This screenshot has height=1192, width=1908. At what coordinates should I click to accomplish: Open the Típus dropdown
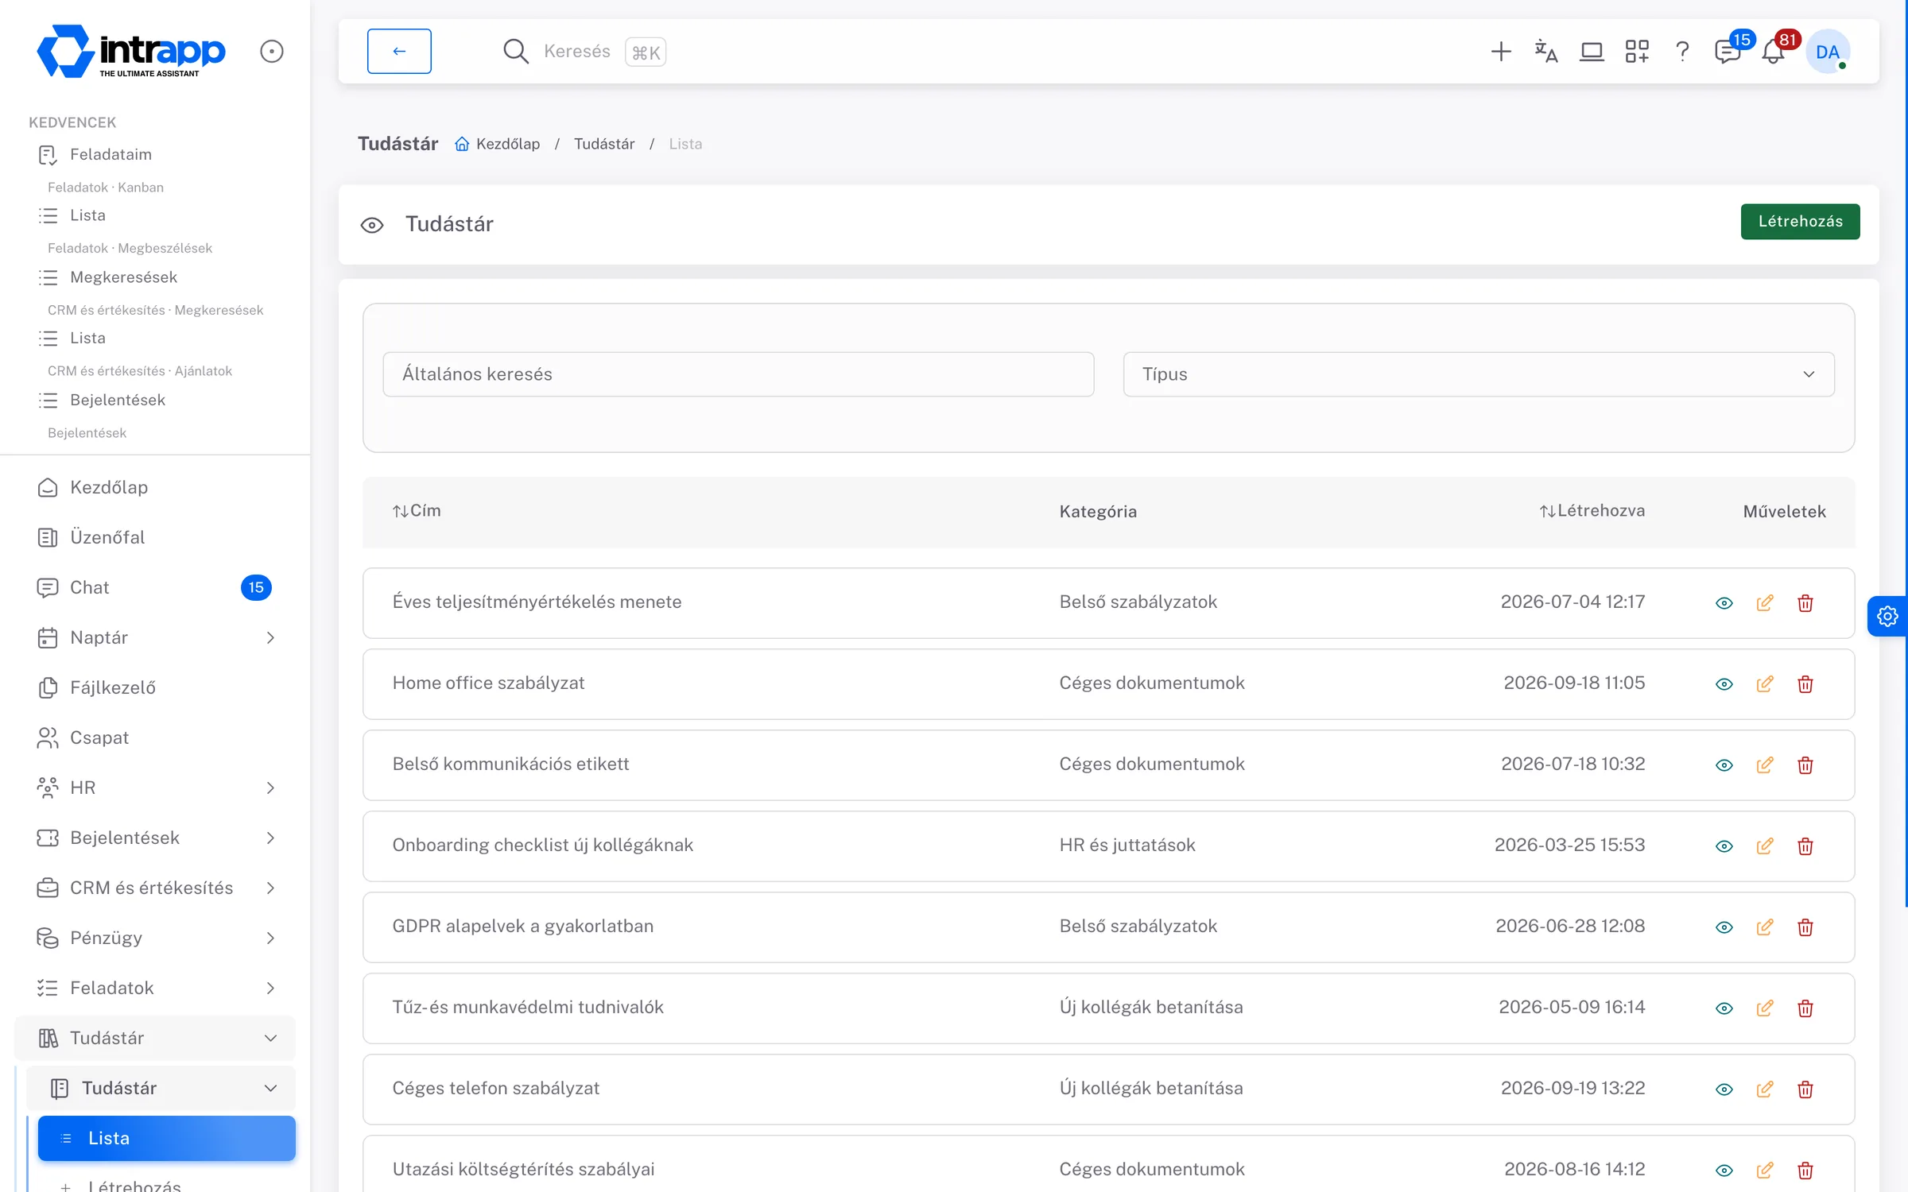1479,374
